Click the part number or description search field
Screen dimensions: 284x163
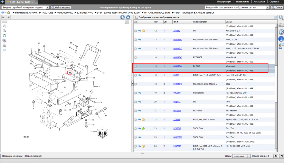coord(236,7)
